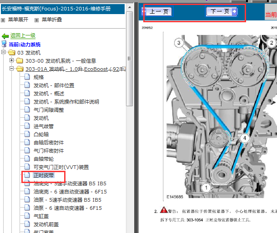
Task: Click the document icon beside 曲轴带轮
Action: point(27,159)
